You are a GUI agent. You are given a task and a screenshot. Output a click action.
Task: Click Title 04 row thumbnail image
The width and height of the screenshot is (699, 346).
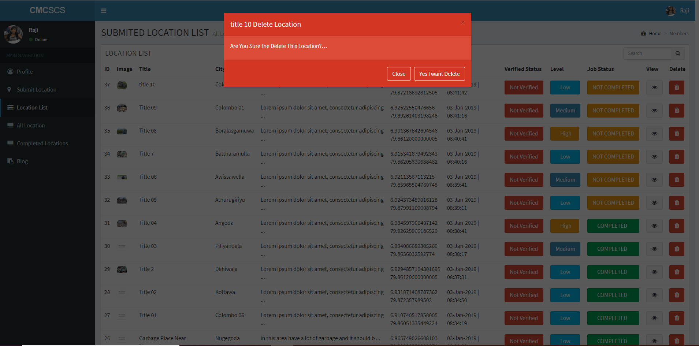point(122,223)
